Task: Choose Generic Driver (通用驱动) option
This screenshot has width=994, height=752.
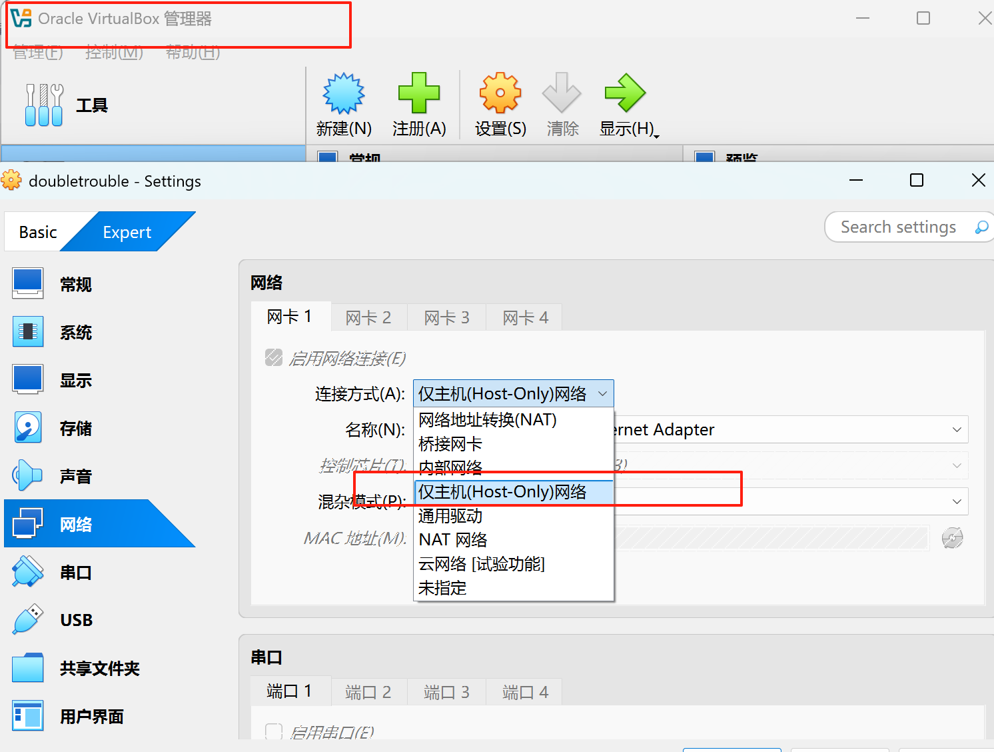Action: pos(513,516)
